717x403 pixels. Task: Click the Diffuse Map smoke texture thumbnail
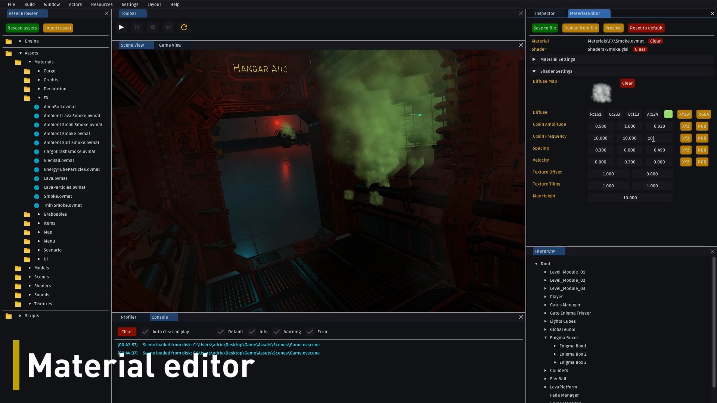coord(602,93)
